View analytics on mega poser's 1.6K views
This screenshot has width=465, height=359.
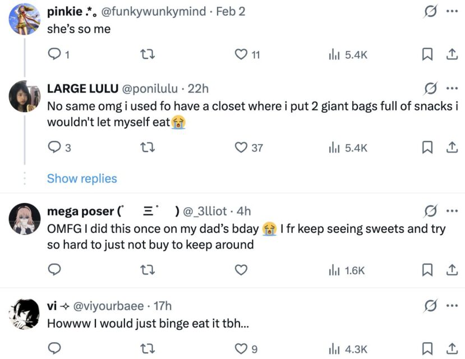pyautogui.click(x=347, y=270)
